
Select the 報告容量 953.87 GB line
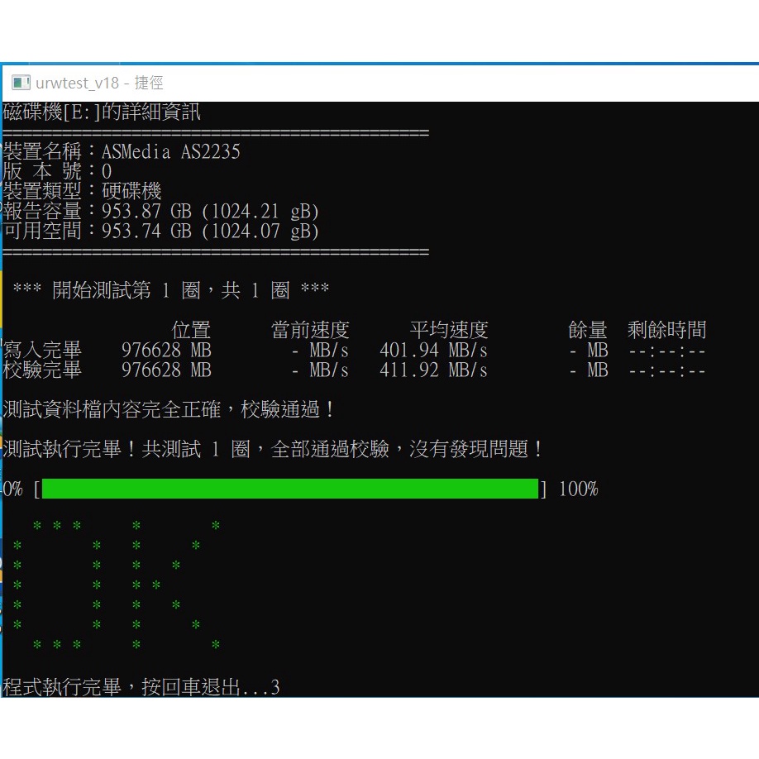coord(161,211)
